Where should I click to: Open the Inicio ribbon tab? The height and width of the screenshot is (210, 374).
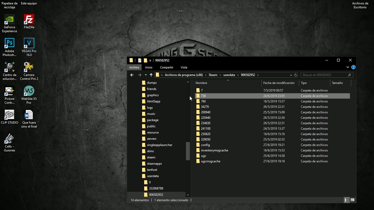(x=149, y=67)
